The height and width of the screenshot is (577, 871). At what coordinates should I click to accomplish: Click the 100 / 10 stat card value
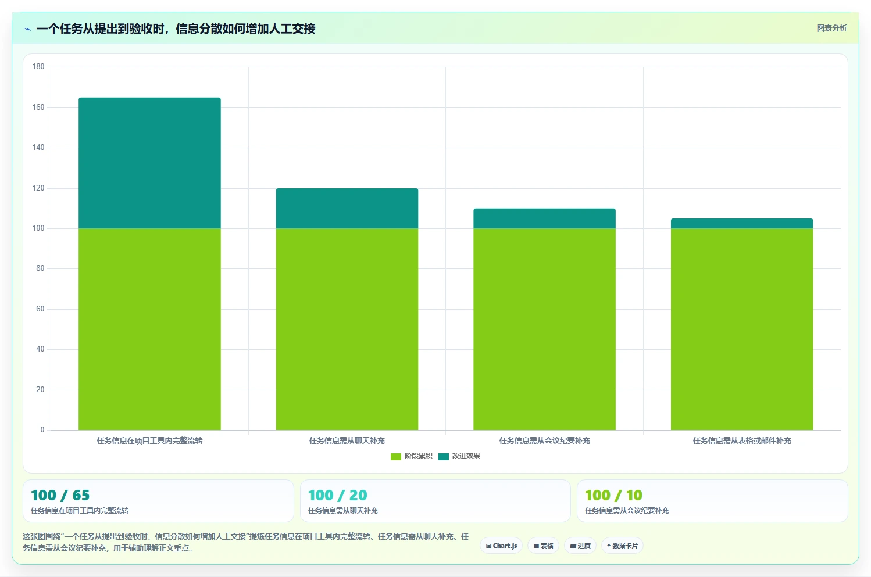(613, 495)
